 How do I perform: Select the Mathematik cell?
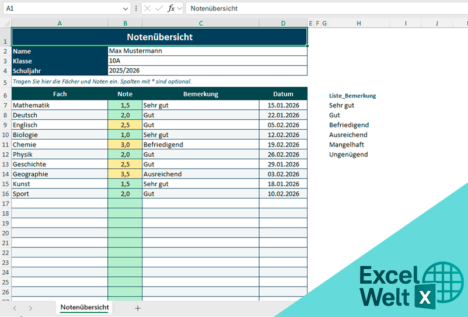coord(60,105)
